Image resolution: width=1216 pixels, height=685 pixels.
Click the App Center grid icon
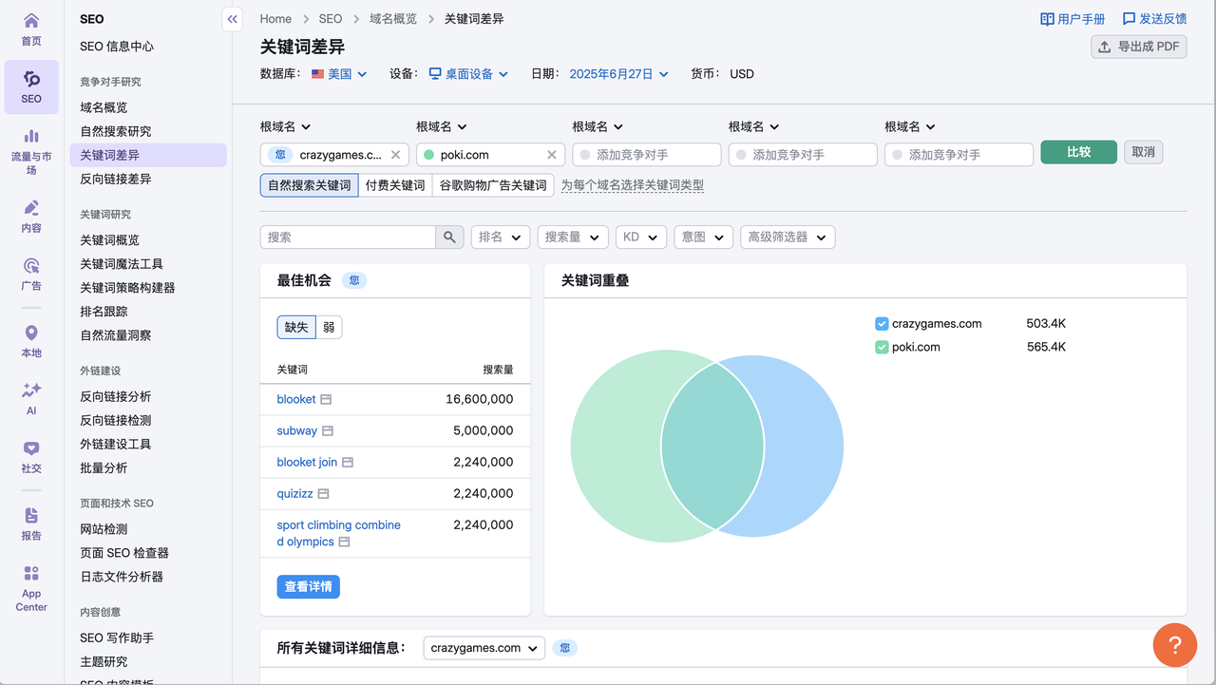point(31,573)
